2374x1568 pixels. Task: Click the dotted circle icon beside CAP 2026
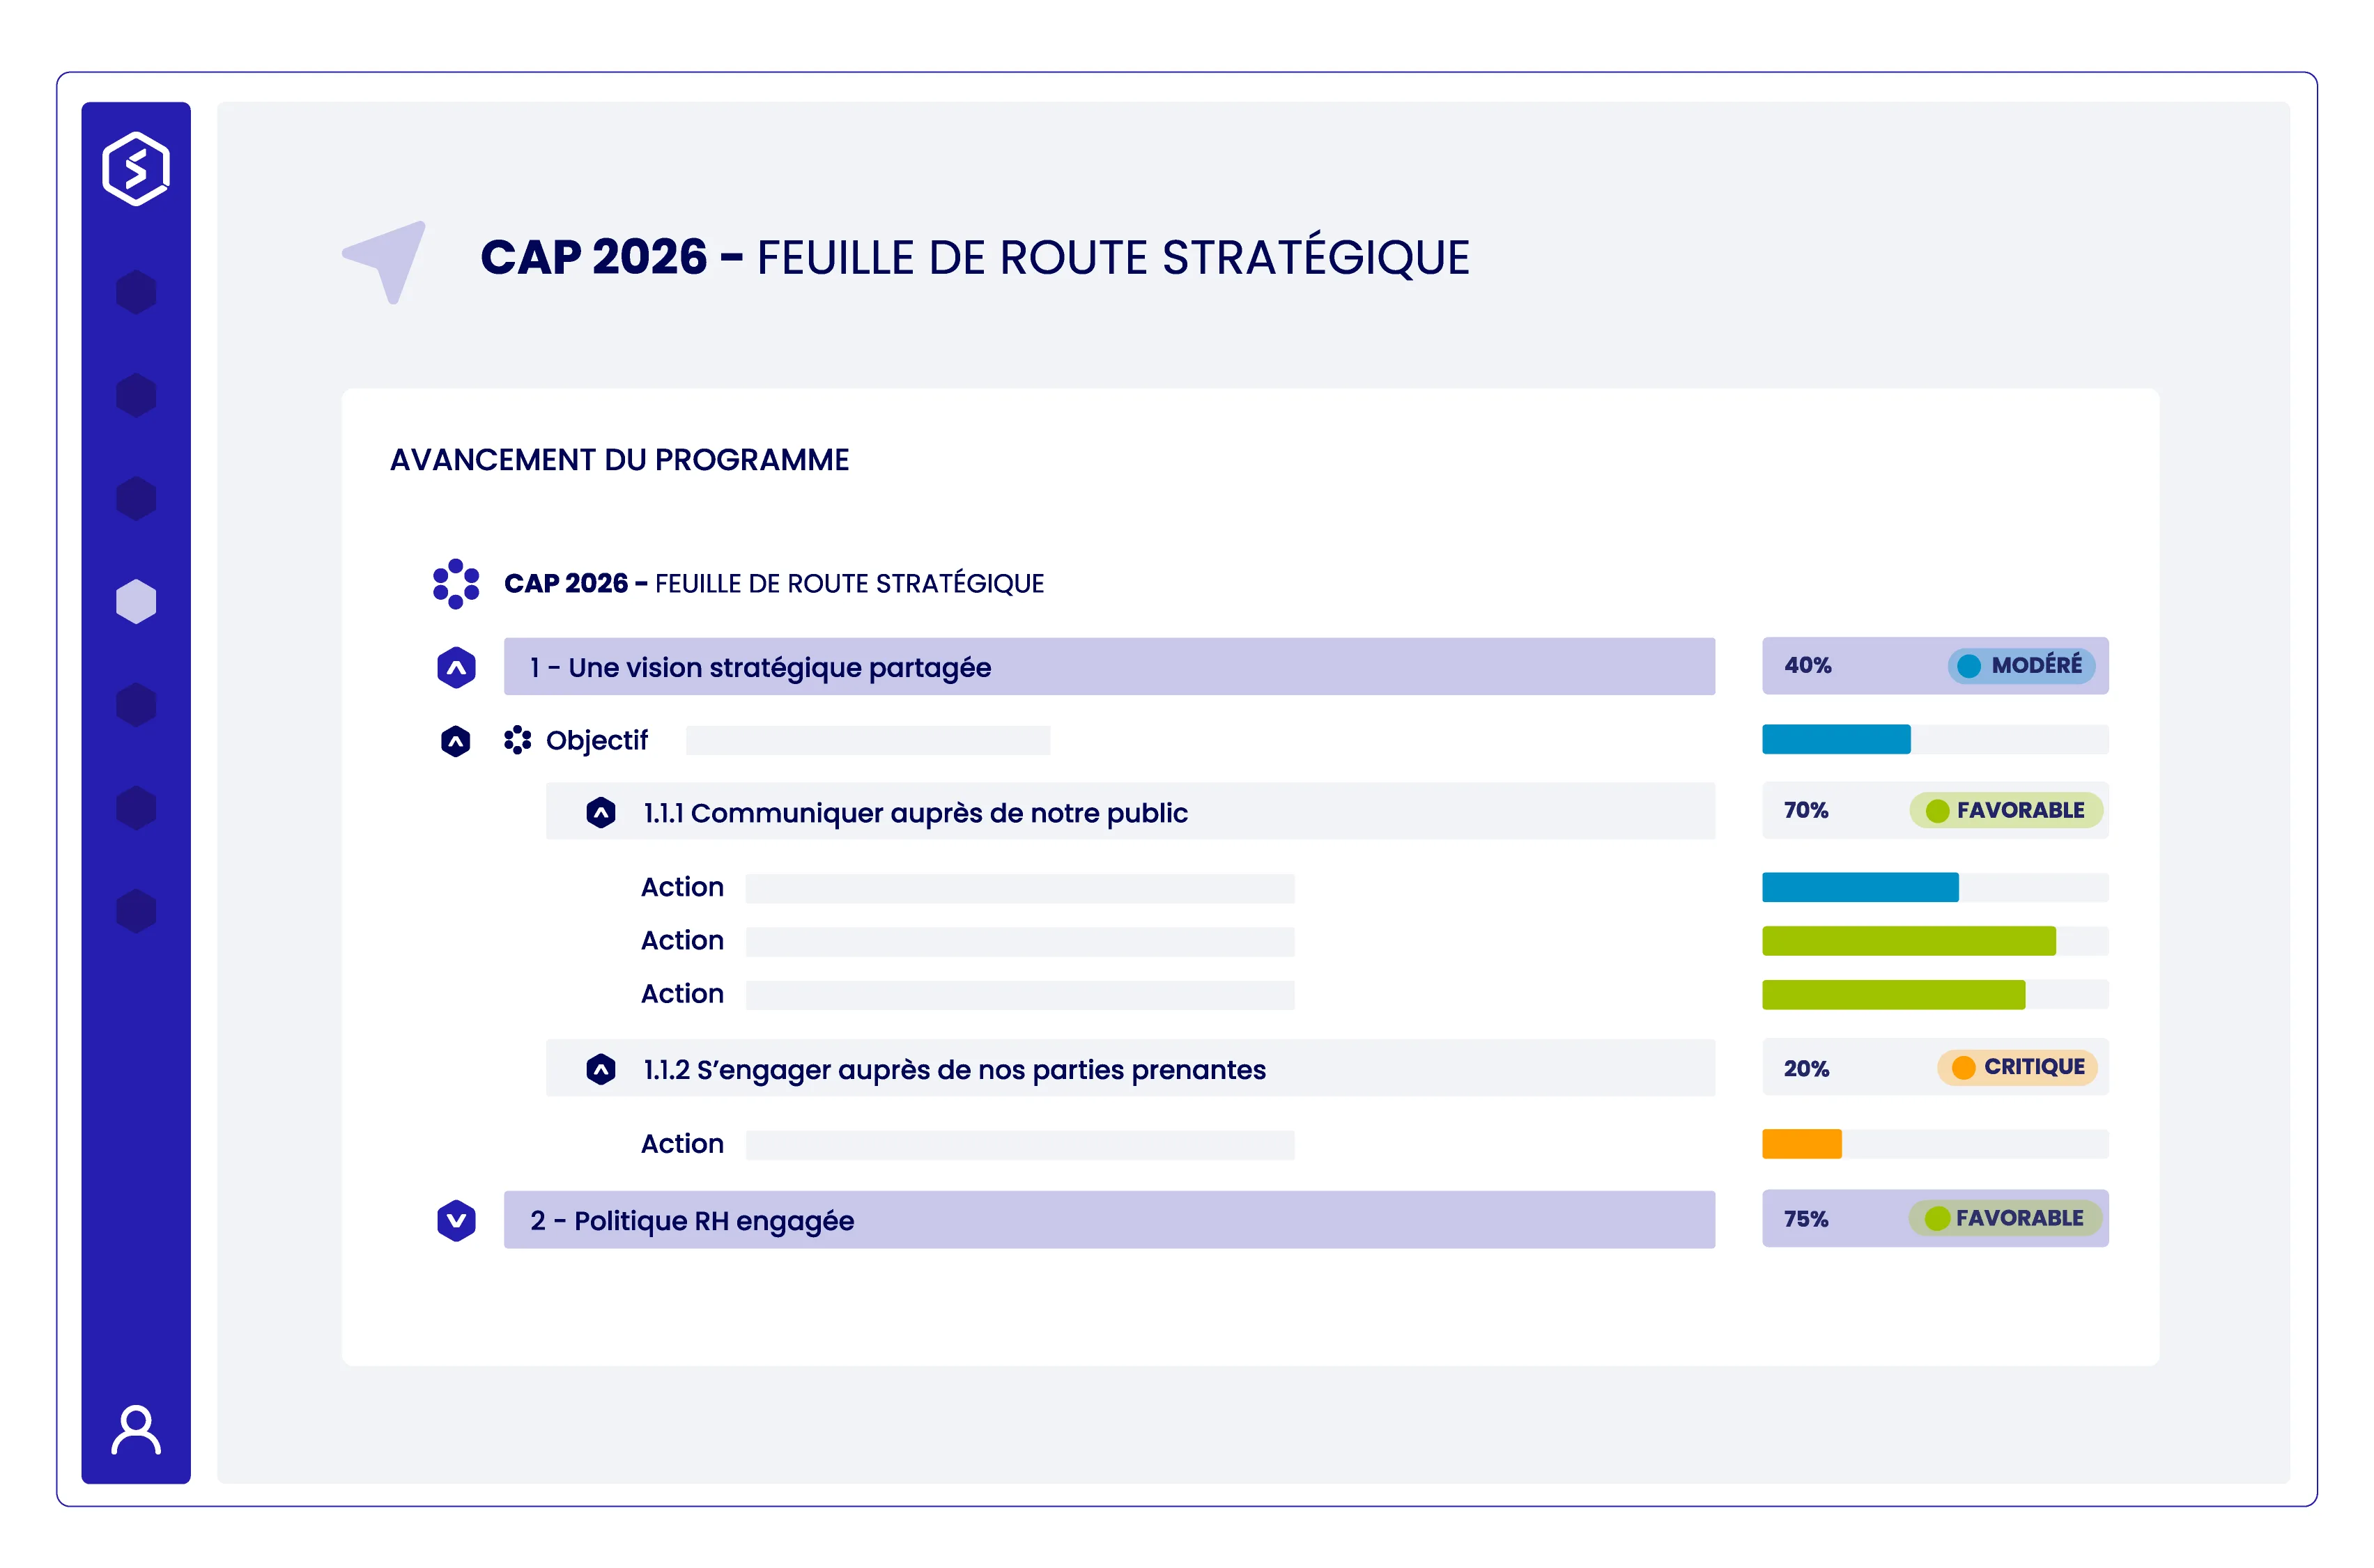(x=456, y=583)
